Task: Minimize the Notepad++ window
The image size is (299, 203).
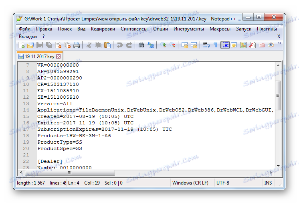Action: [248, 17]
